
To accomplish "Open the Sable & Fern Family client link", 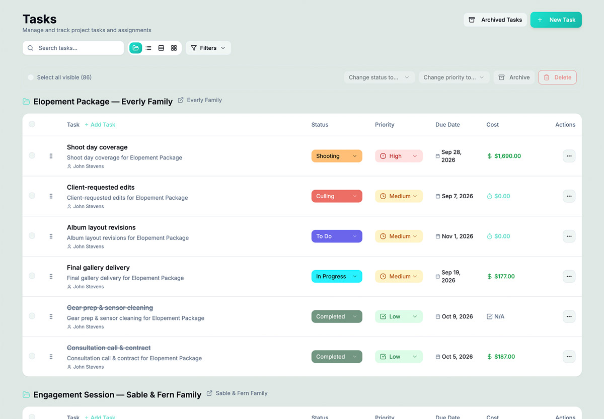I will pos(242,393).
